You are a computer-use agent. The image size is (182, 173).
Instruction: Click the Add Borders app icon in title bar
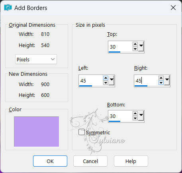pos(8,8)
